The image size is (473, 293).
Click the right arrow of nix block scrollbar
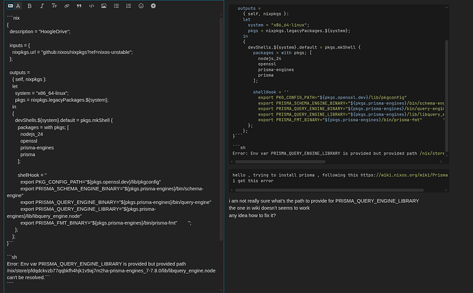click(x=441, y=162)
